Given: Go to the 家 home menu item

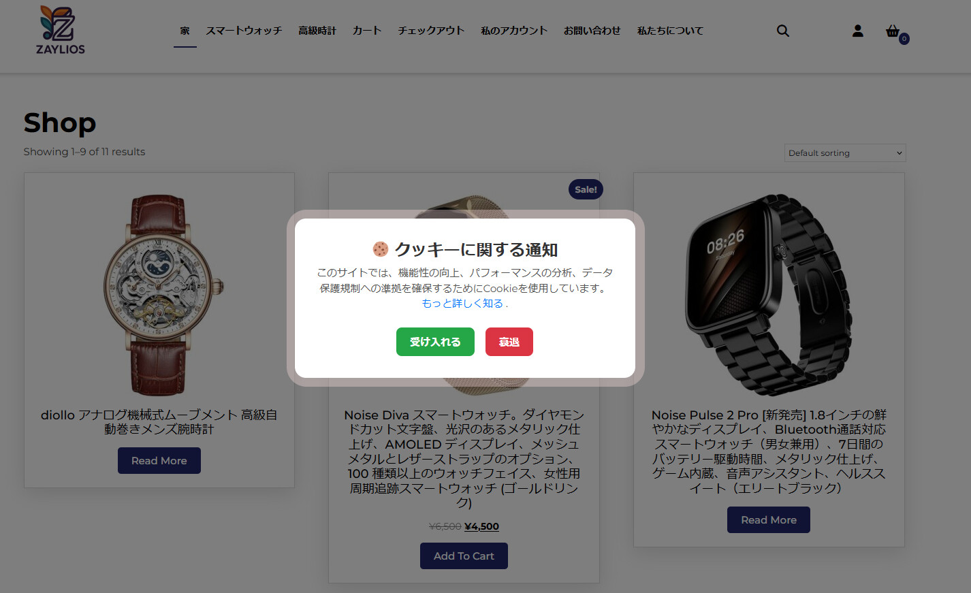Looking at the screenshot, I should coord(185,31).
